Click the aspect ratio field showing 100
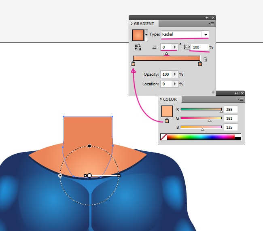The width and height of the screenshot is (263, 231). pyautogui.click(x=199, y=47)
